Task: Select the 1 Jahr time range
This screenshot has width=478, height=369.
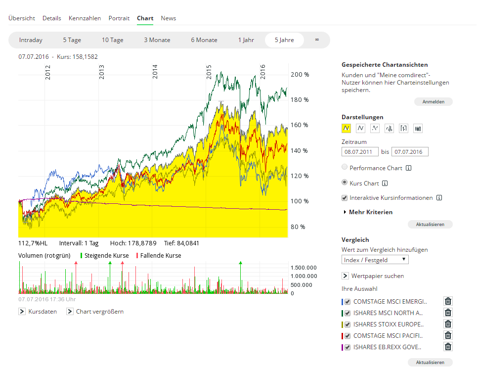Action: coord(246,40)
